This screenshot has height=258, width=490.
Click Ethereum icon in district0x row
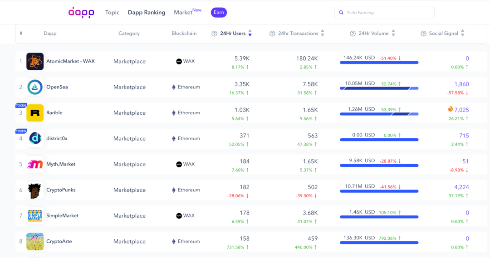(174, 138)
